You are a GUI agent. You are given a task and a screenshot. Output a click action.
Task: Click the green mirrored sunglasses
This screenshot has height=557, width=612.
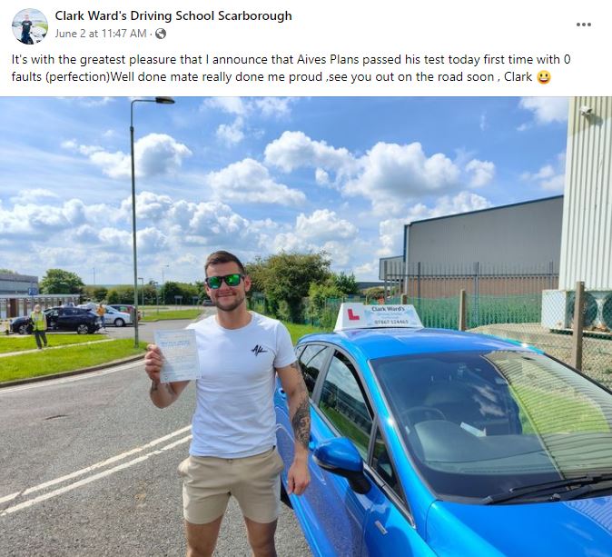tap(224, 281)
